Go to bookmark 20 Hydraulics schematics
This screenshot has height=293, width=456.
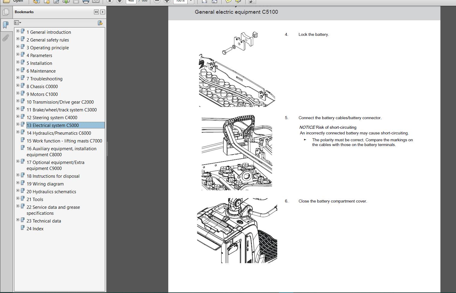click(51, 192)
